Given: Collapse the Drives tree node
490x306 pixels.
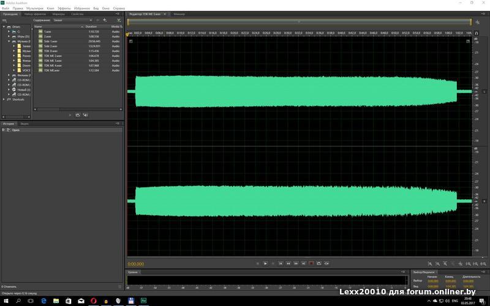Looking at the screenshot, I should [4, 27].
